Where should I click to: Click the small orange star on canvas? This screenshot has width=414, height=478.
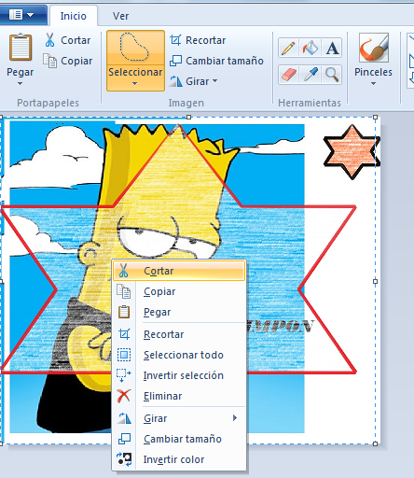click(352, 152)
